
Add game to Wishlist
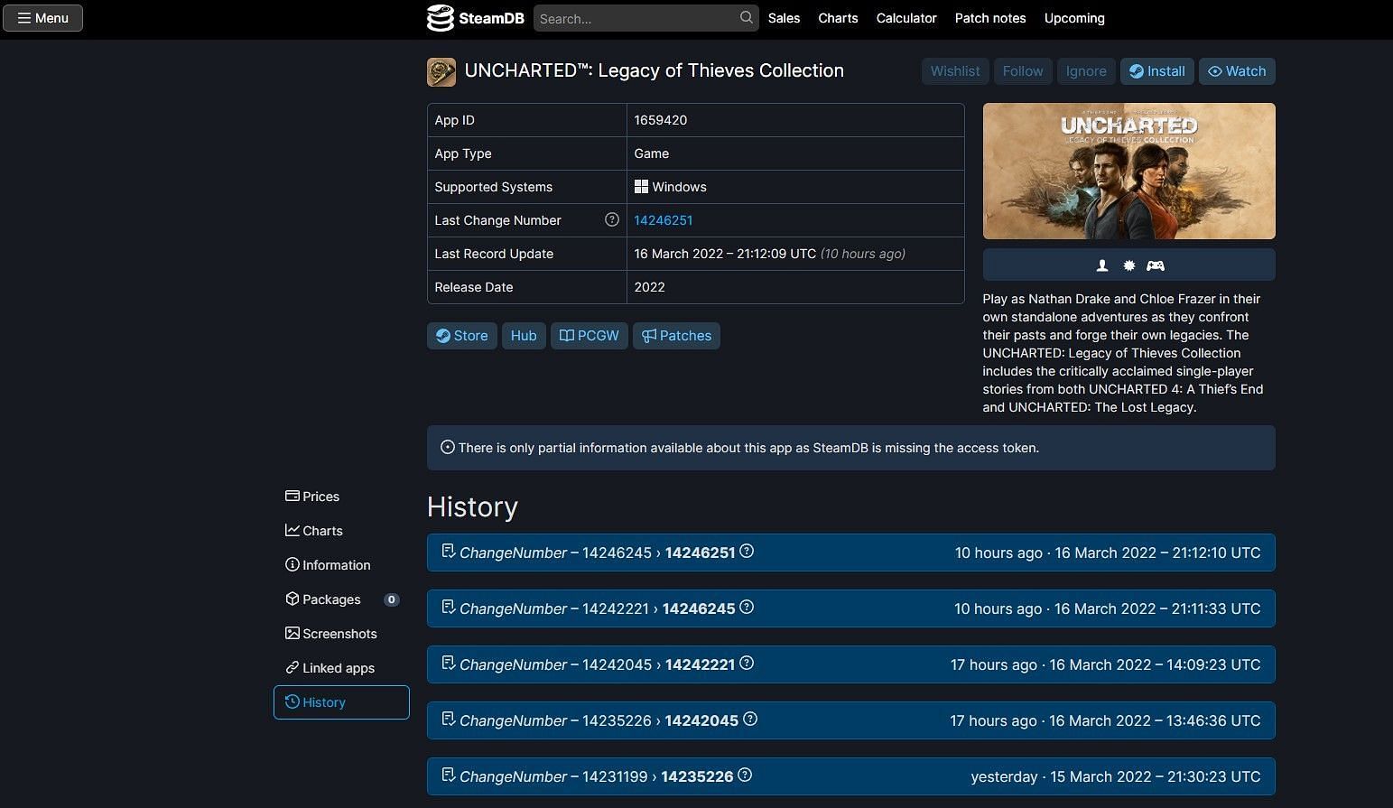pyautogui.click(x=955, y=71)
